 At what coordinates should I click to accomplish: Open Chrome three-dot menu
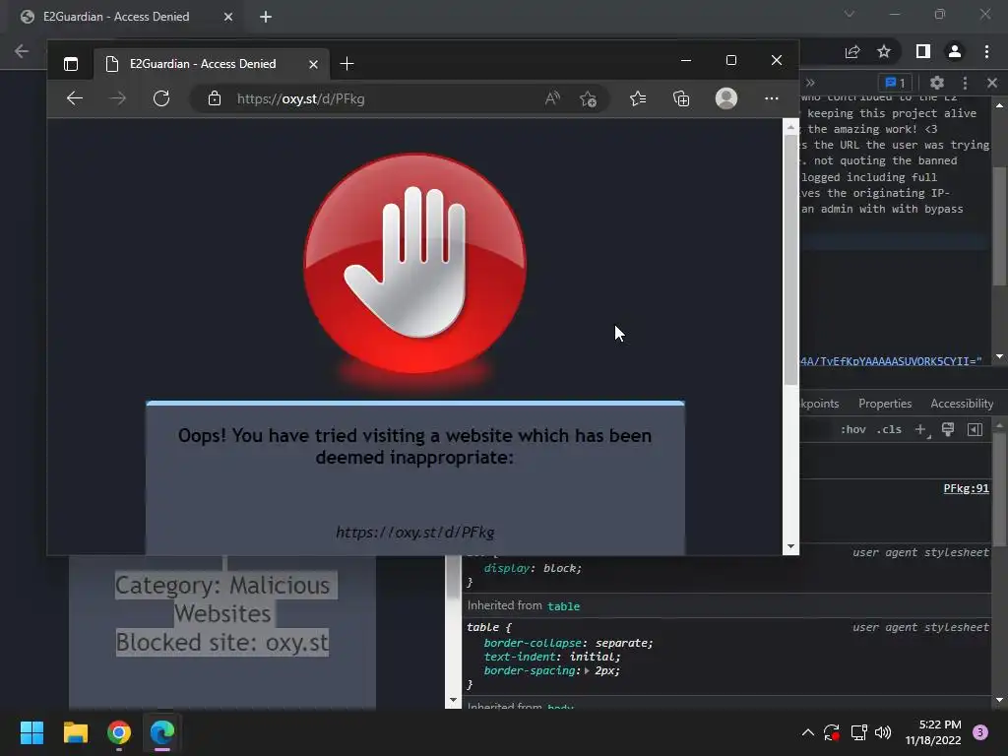[x=986, y=51]
